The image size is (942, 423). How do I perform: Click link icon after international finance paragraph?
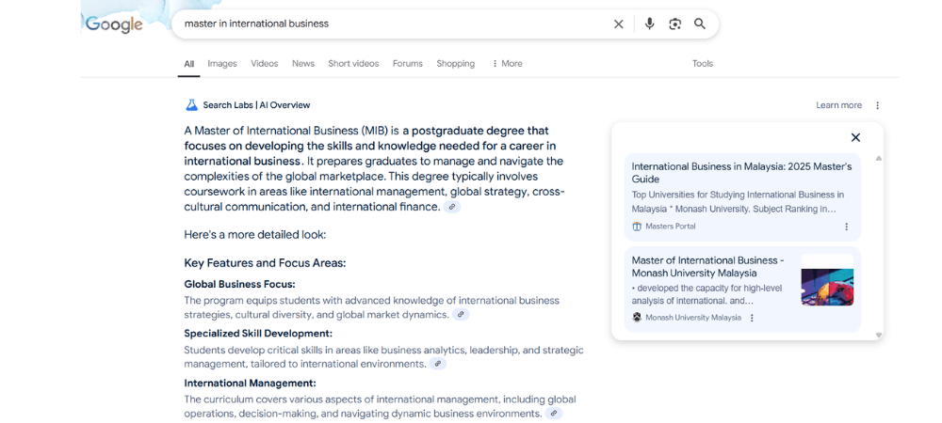coord(452,207)
